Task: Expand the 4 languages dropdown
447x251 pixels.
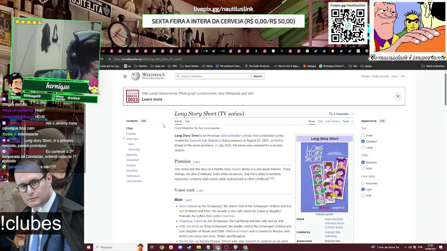Action: click(341, 114)
